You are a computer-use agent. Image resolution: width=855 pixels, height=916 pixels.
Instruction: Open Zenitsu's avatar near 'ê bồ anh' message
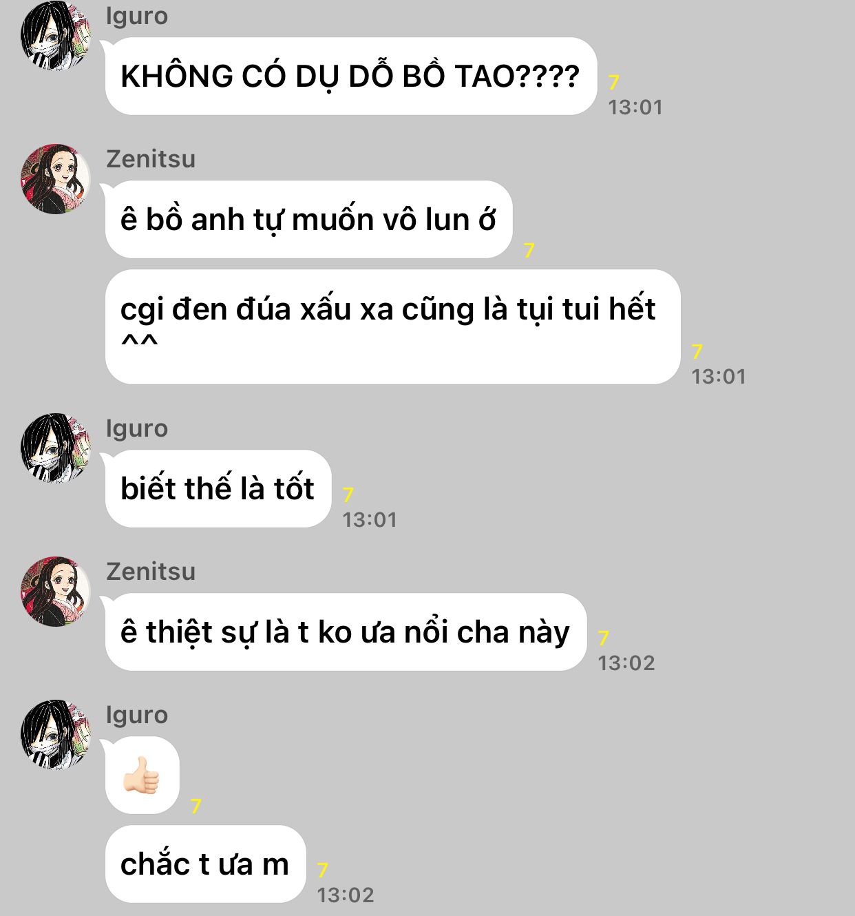point(56,178)
